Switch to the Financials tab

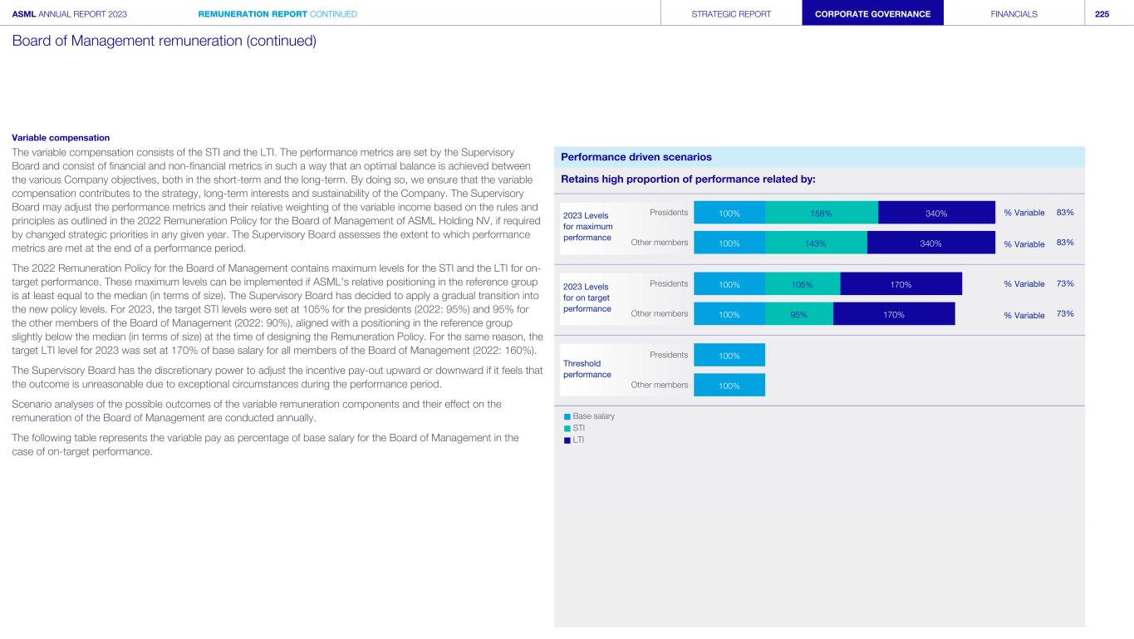pyautogui.click(x=1014, y=13)
